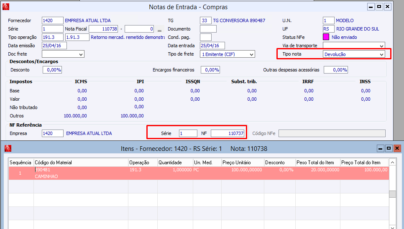Click the NF Referência Série field
Screen dimensions: 404x229
click(188, 133)
